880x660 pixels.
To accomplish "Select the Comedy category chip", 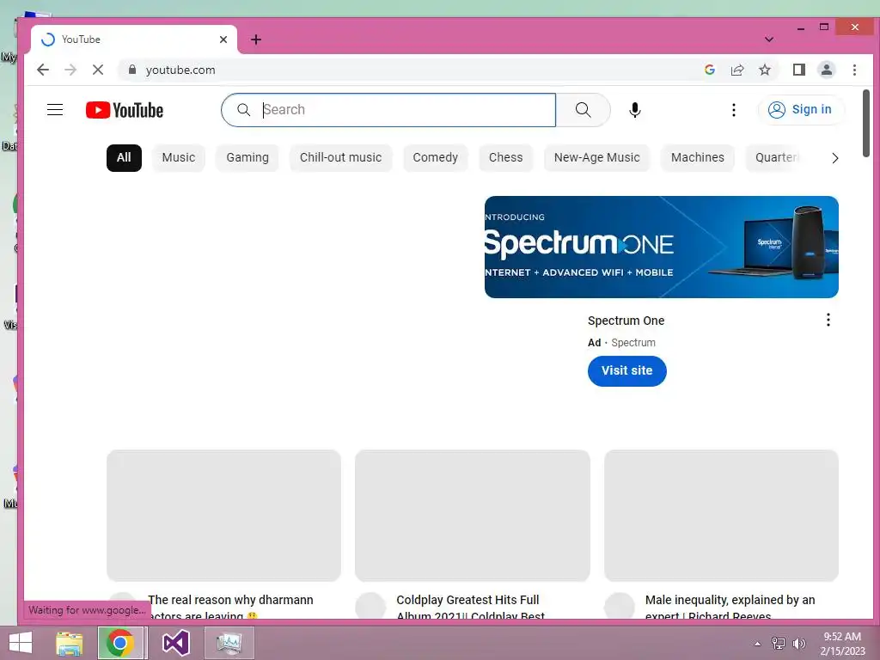I will (436, 158).
